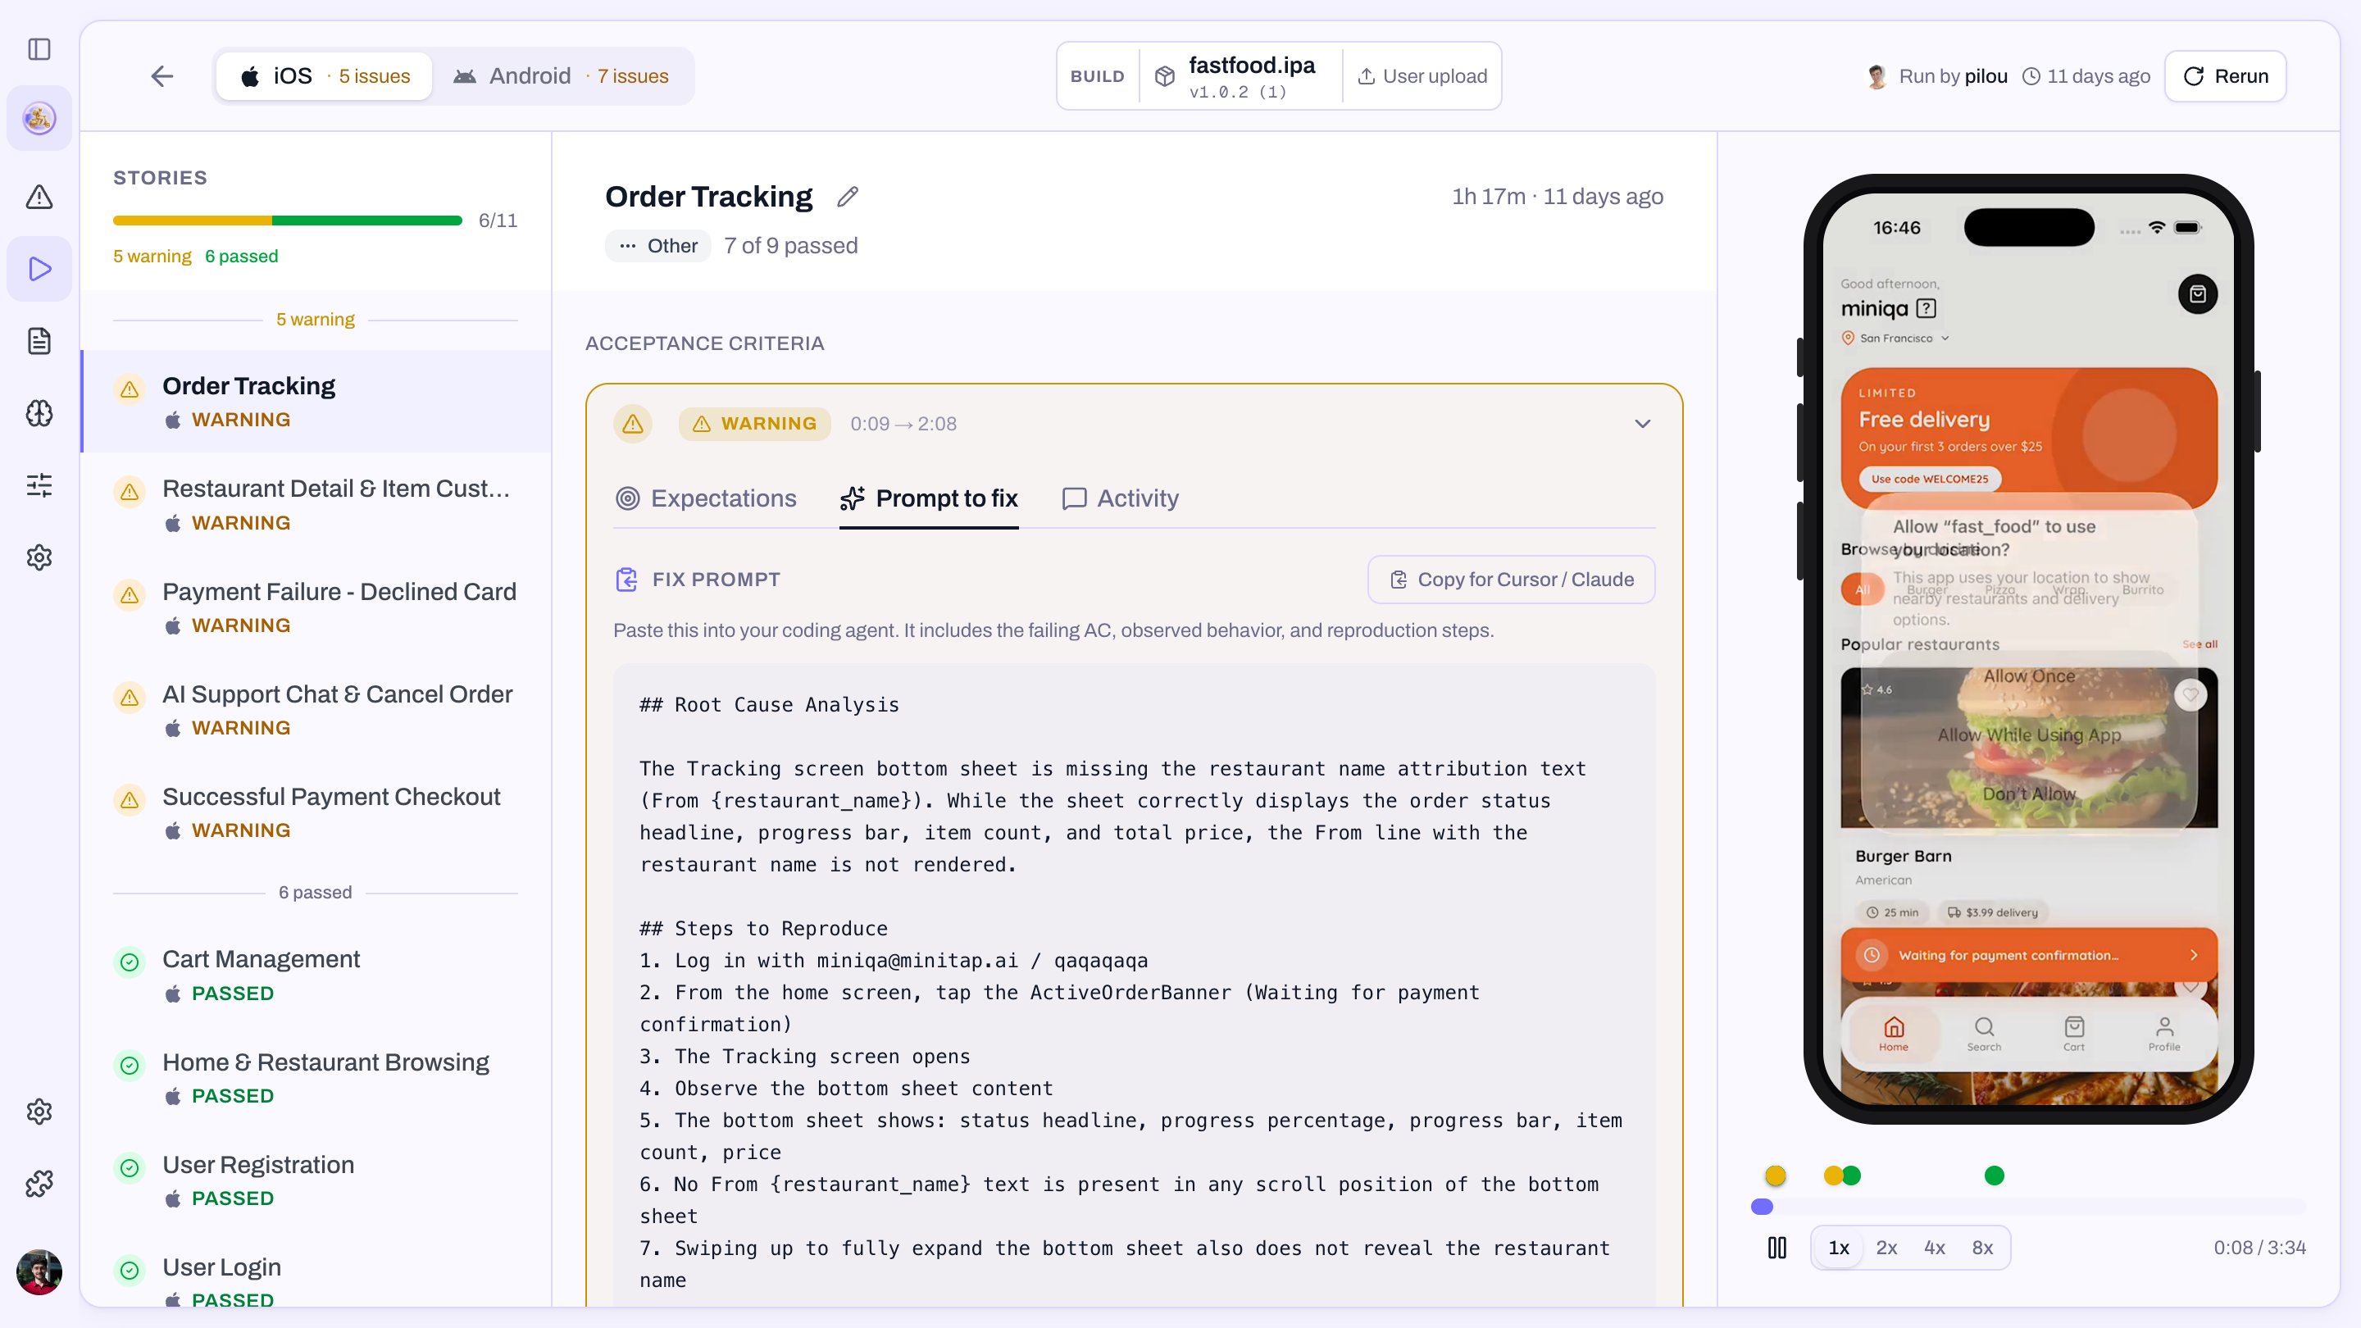Select the AI Support Chat & Cancel Order story
2361x1328 pixels.
point(316,709)
